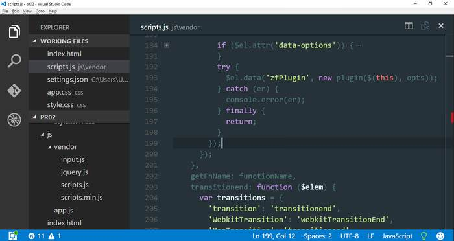Image resolution: width=454 pixels, height=241 pixels.
Task: Change file encoding UTF-8
Action: (350, 236)
